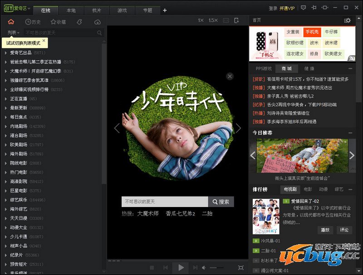The height and width of the screenshot is (275, 363).
Task: Select the 健康 tab in news panel
Action: click(x=309, y=68)
